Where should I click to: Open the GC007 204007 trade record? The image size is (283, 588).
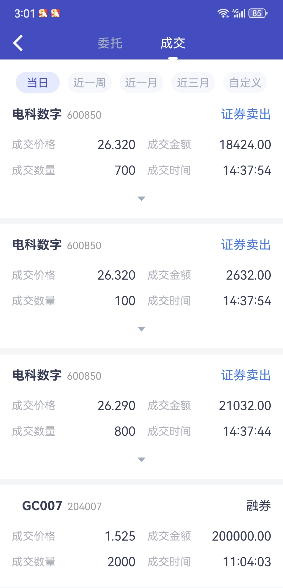pos(141,535)
